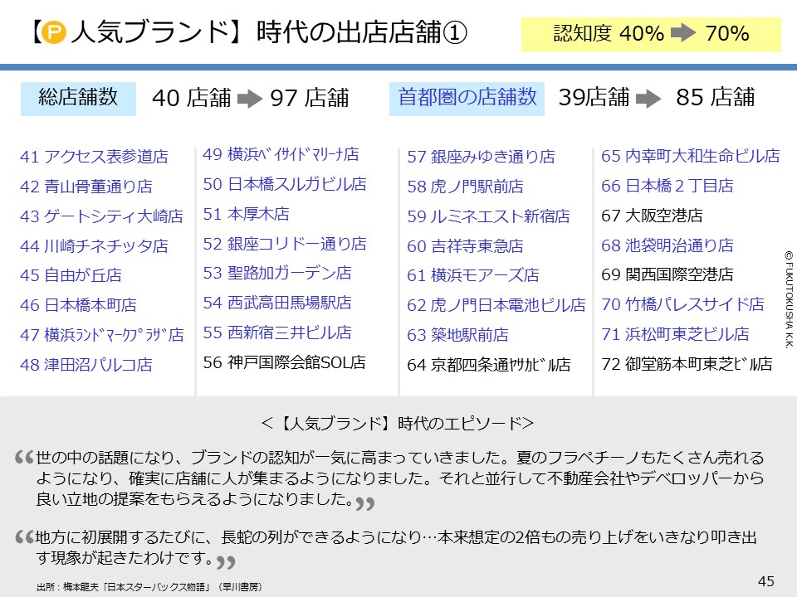Choose store entry 48 津田沼パルコ店
Screen dimensions: 797x597
[x=86, y=365]
